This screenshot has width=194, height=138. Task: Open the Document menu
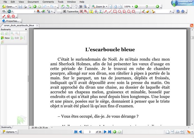[x=33, y=2]
